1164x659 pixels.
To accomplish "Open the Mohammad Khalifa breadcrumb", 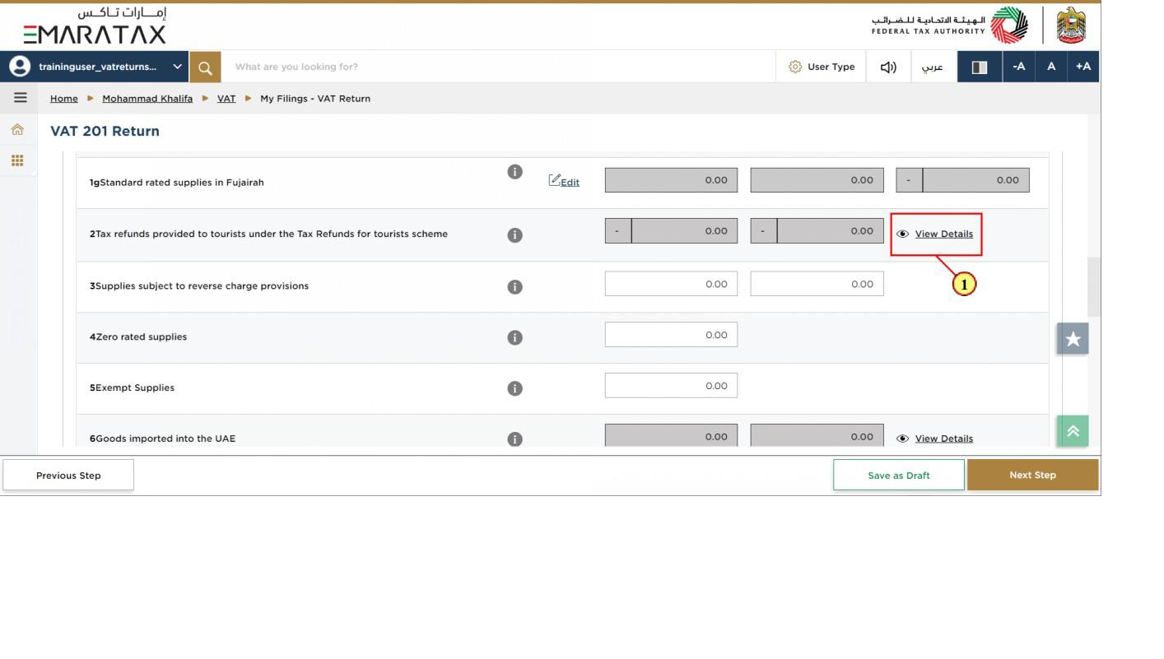I will click(x=147, y=99).
